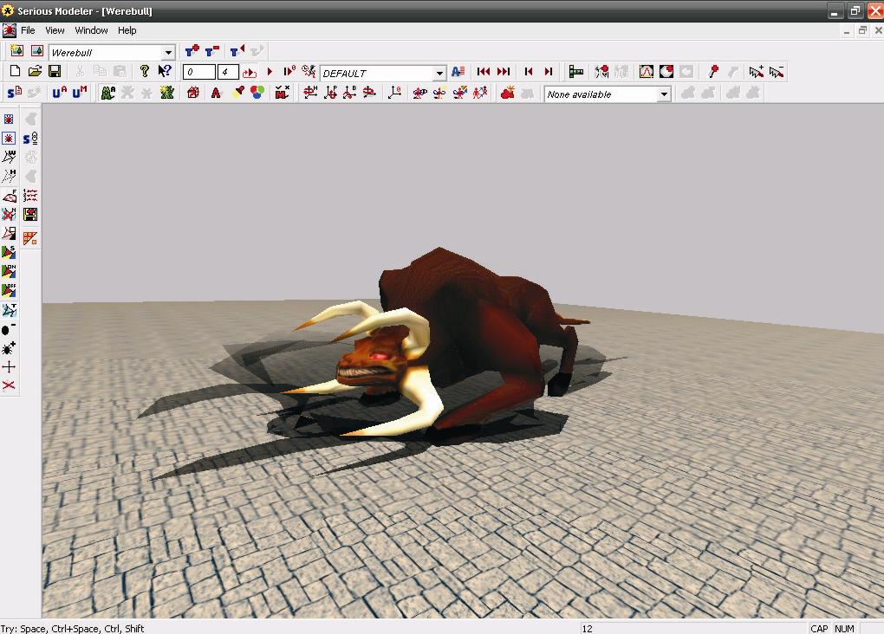Step to the previous frame

pyautogui.click(x=529, y=72)
